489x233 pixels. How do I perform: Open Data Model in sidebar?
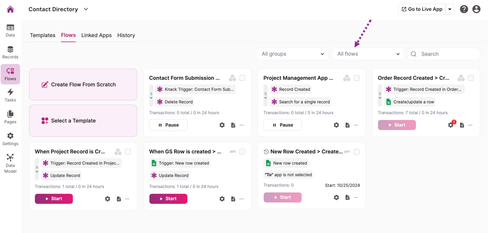(x=10, y=163)
